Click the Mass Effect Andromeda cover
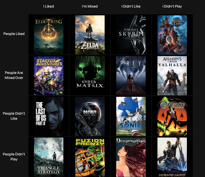Screen dimensions: 205x177 [90, 116]
